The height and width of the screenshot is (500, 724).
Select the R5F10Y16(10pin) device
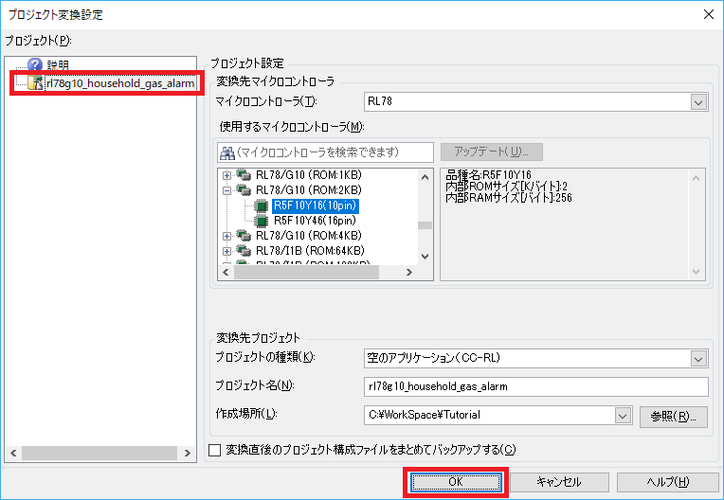(315, 205)
